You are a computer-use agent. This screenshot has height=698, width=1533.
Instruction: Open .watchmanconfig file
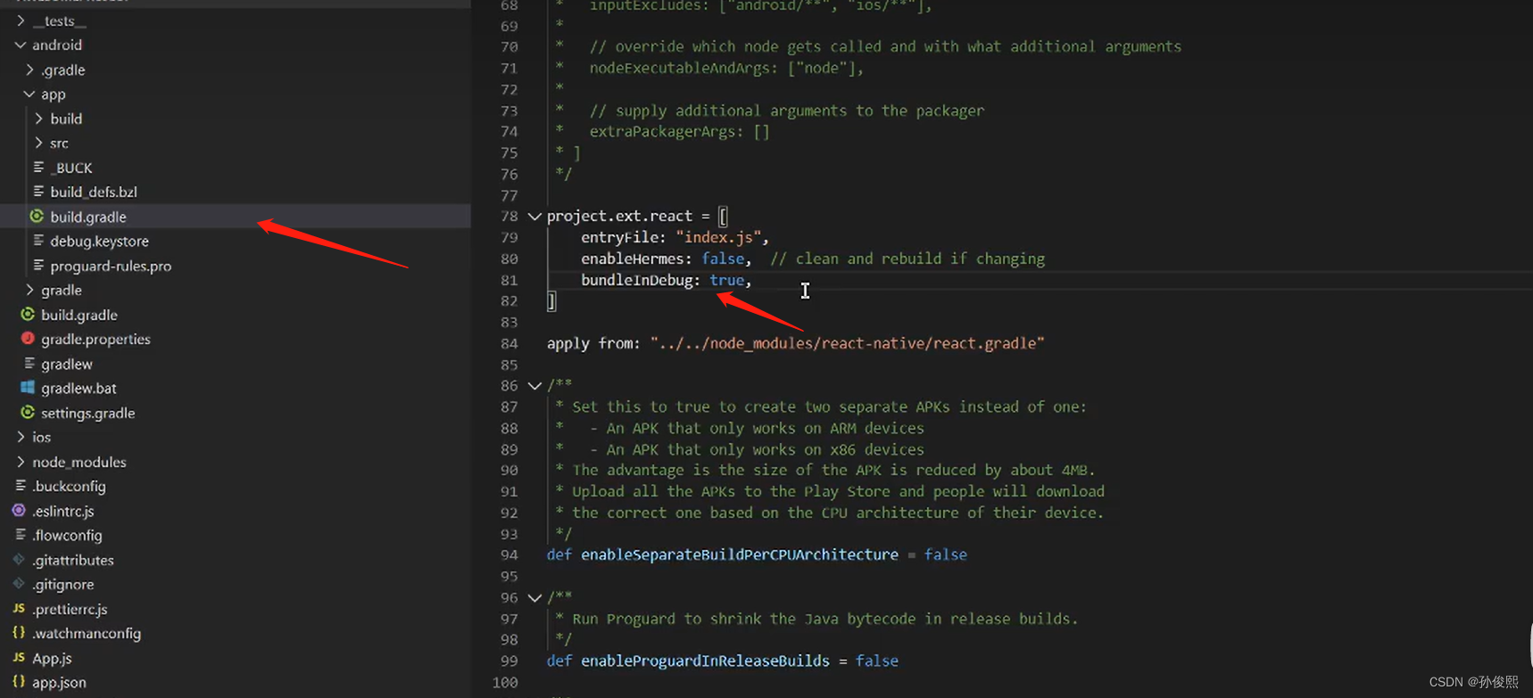(x=87, y=633)
